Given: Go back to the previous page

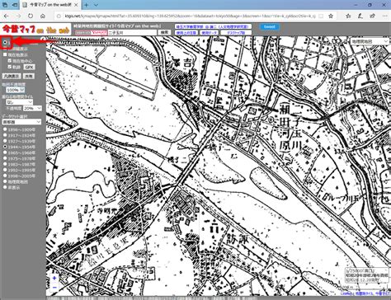Looking at the screenshot, I should (x=7, y=16).
